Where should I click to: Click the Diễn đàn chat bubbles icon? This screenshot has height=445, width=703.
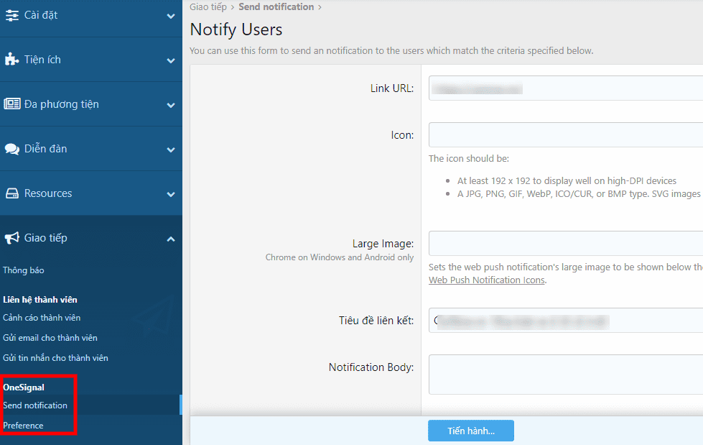click(12, 149)
